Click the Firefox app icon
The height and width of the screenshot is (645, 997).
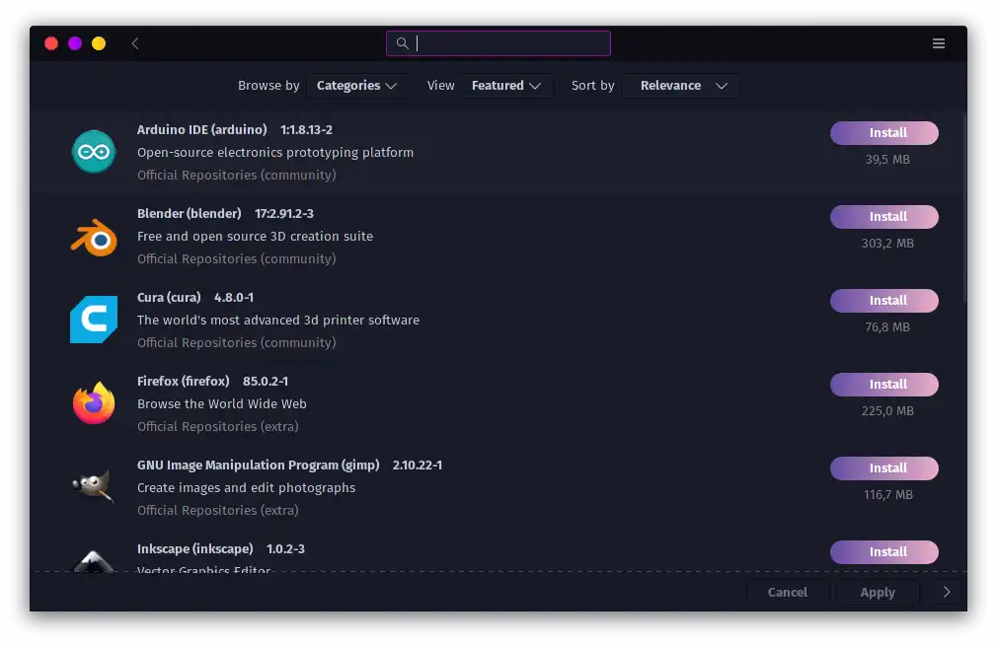pos(94,403)
